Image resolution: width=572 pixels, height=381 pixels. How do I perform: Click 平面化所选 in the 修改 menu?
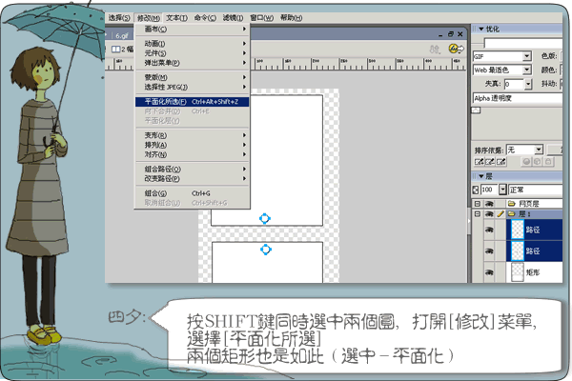(x=172, y=100)
